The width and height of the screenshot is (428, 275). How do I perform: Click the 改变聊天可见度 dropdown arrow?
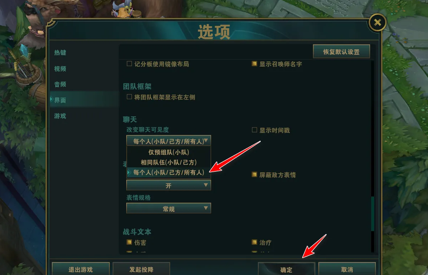[206, 141]
